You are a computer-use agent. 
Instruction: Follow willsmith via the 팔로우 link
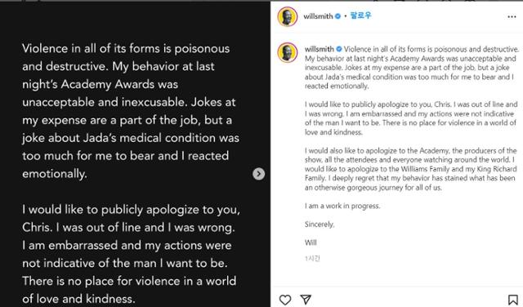[x=360, y=16]
